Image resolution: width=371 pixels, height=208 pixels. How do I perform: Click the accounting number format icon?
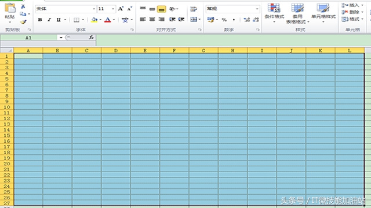210,20
